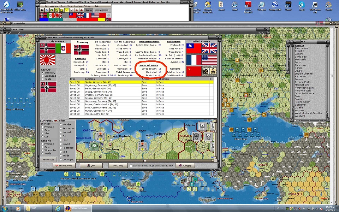Click the red right arrow toolbar icon
The height and width of the screenshot is (212, 339).
pyautogui.click(x=82, y=10)
